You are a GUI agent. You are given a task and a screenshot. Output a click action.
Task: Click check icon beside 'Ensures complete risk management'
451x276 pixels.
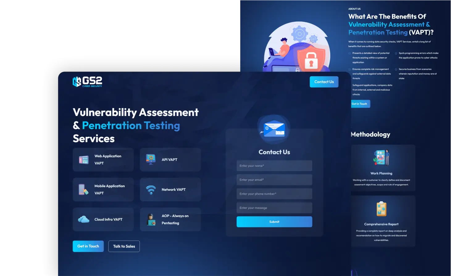[350, 69]
